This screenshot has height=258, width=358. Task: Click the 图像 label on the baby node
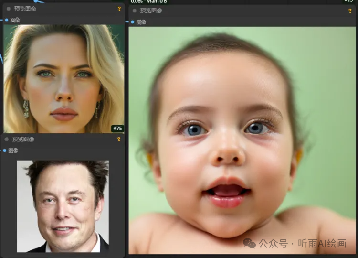point(141,22)
